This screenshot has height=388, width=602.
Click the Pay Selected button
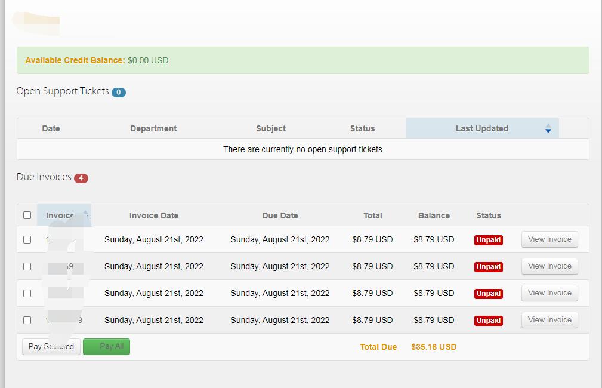tap(51, 347)
